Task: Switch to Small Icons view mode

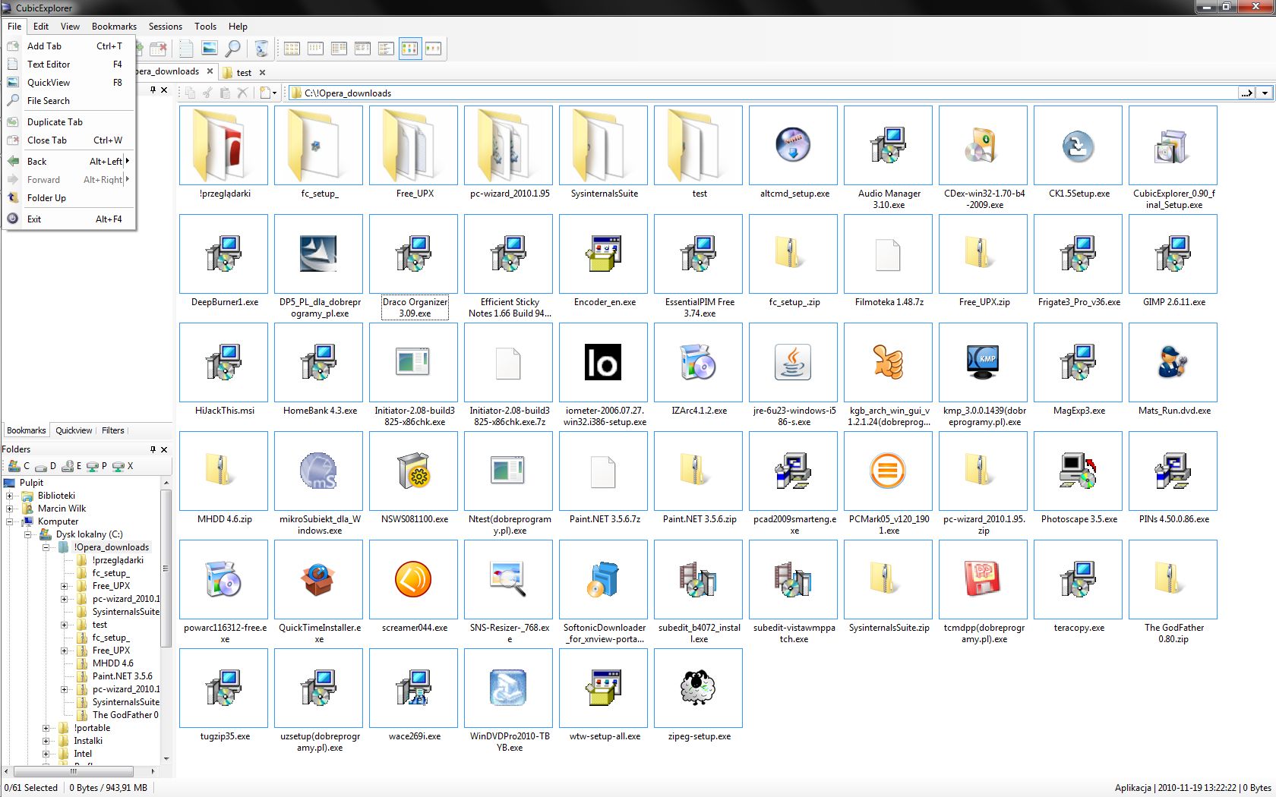Action: (x=315, y=49)
